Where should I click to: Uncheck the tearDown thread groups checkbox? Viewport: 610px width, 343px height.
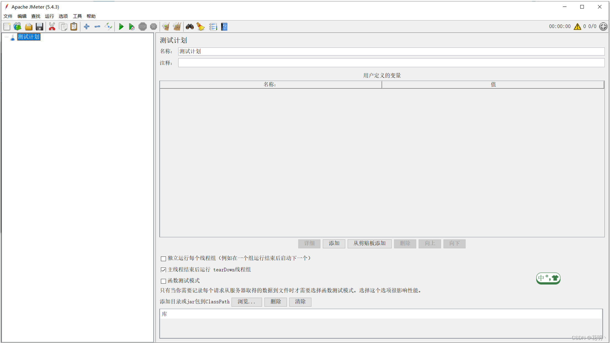coord(163,270)
